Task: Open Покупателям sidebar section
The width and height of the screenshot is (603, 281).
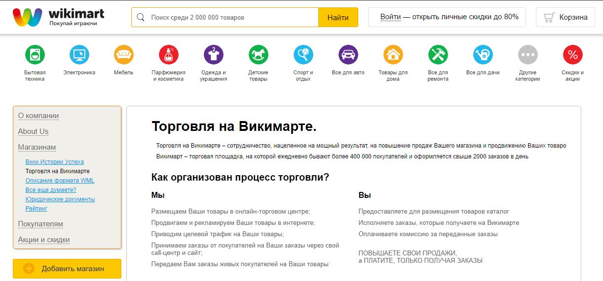Action: pos(40,224)
